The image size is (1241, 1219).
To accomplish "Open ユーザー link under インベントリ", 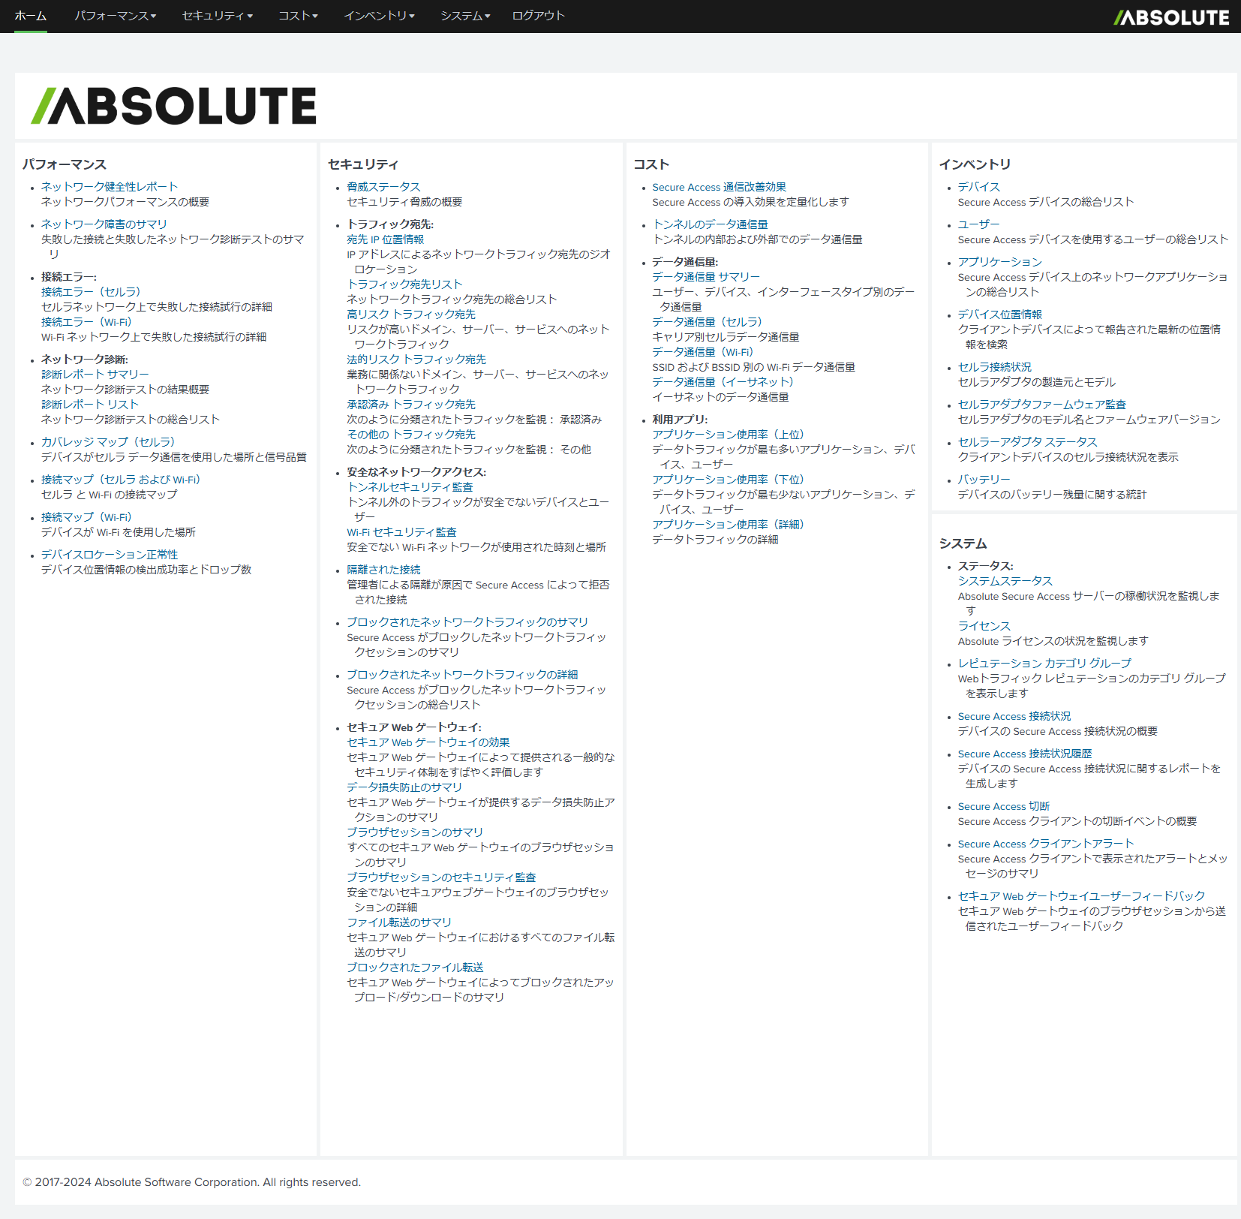I will tap(979, 224).
